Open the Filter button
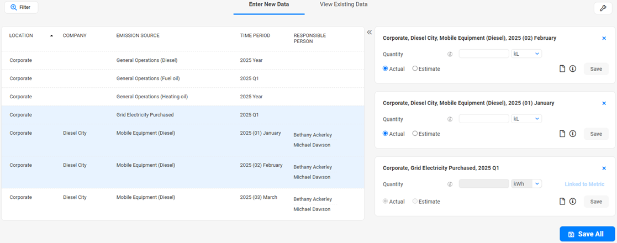The width and height of the screenshot is (617, 243). [x=21, y=7]
